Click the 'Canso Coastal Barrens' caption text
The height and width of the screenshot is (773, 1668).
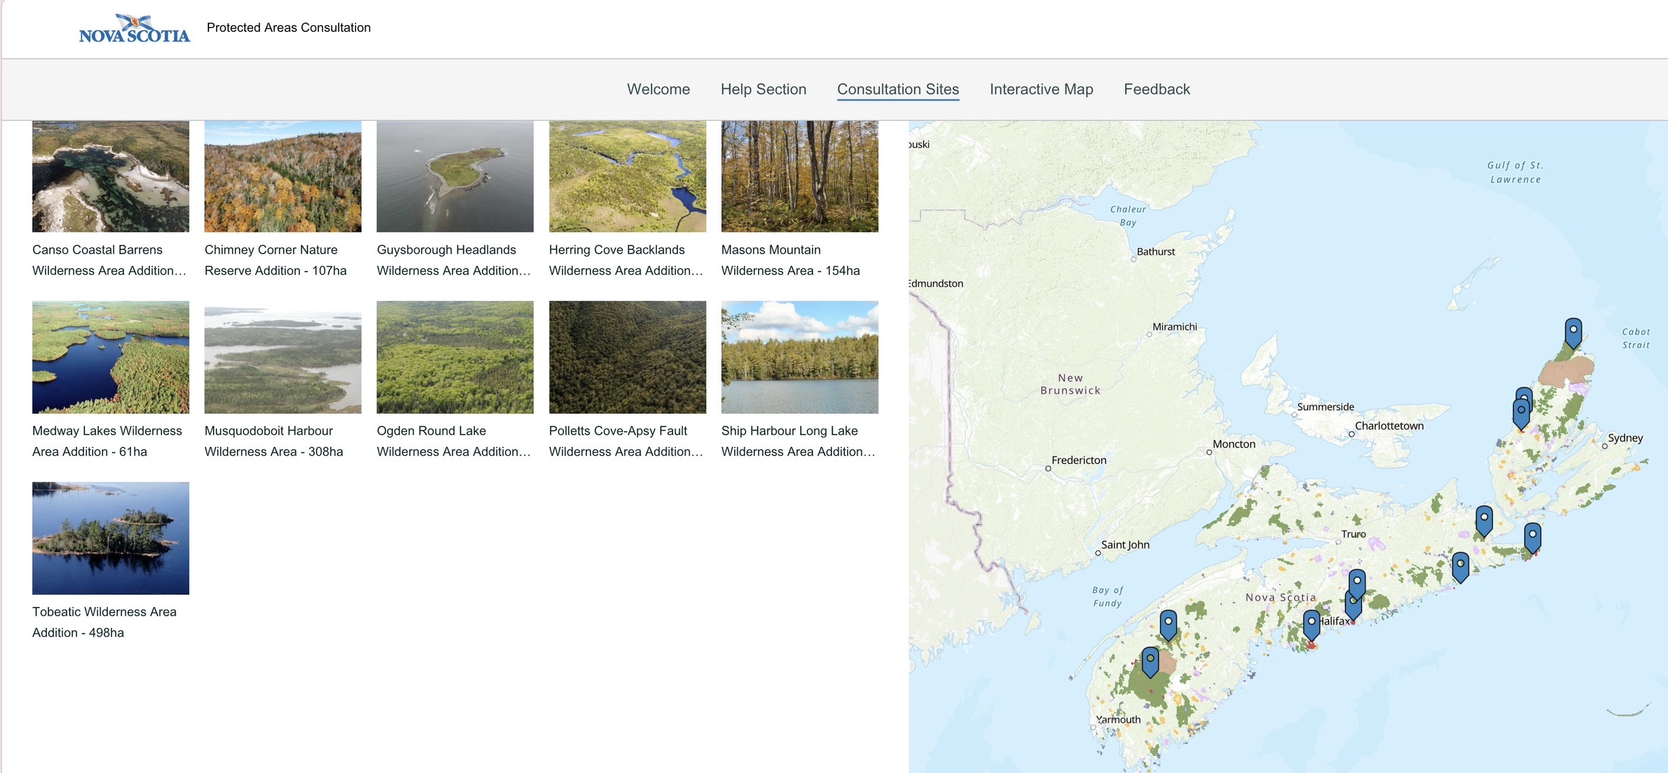(98, 250)
